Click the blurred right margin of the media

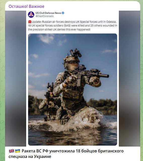coord(129,78)
